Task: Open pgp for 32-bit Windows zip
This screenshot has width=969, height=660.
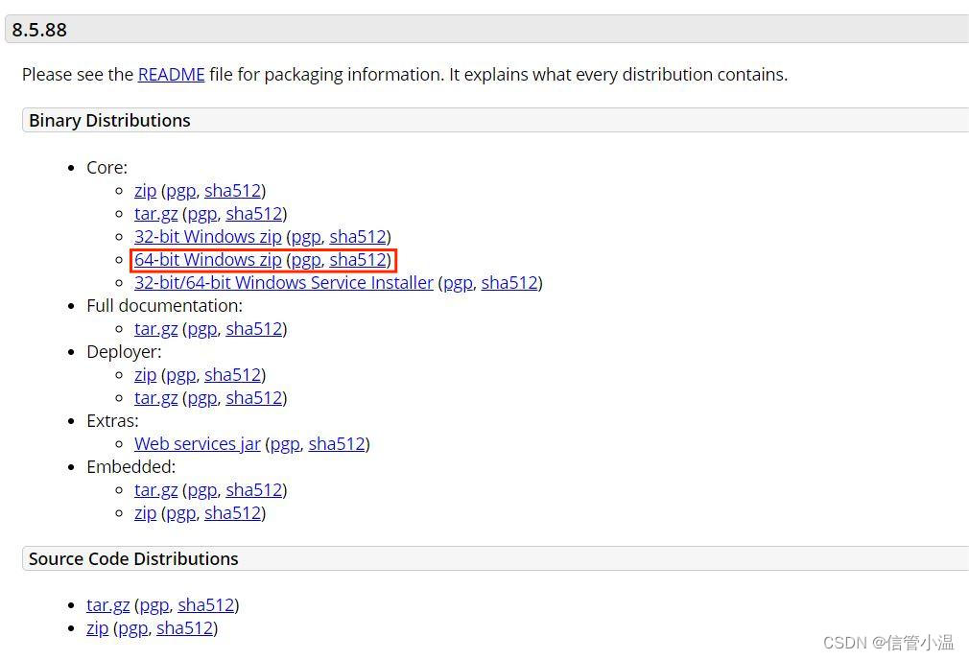Action: 306,237
